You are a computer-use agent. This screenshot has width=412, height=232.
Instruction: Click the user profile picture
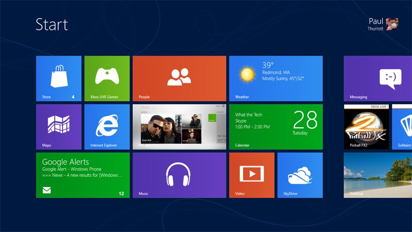click(x=392, y=24)
